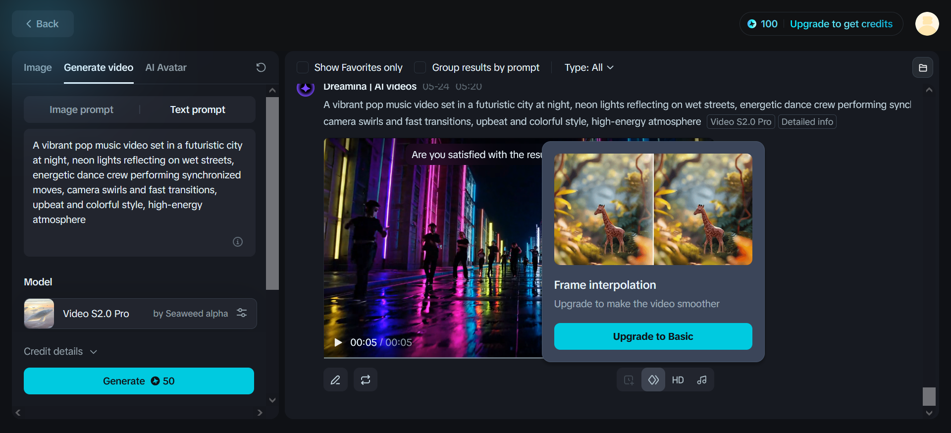
Task: Enable Group results by prompt
Action: click(420, 67)
